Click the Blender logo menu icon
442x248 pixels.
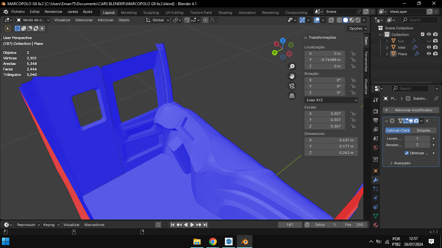click(x=6, y=12)
